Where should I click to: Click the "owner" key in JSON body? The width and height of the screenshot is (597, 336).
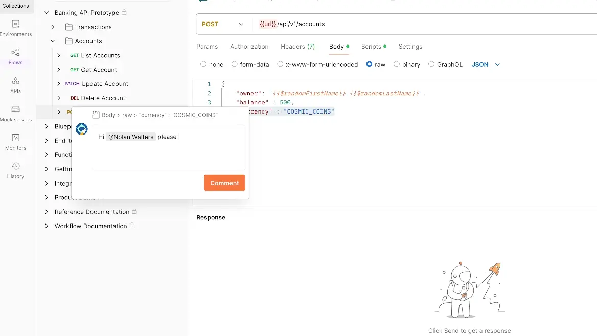tap(249, 93)
